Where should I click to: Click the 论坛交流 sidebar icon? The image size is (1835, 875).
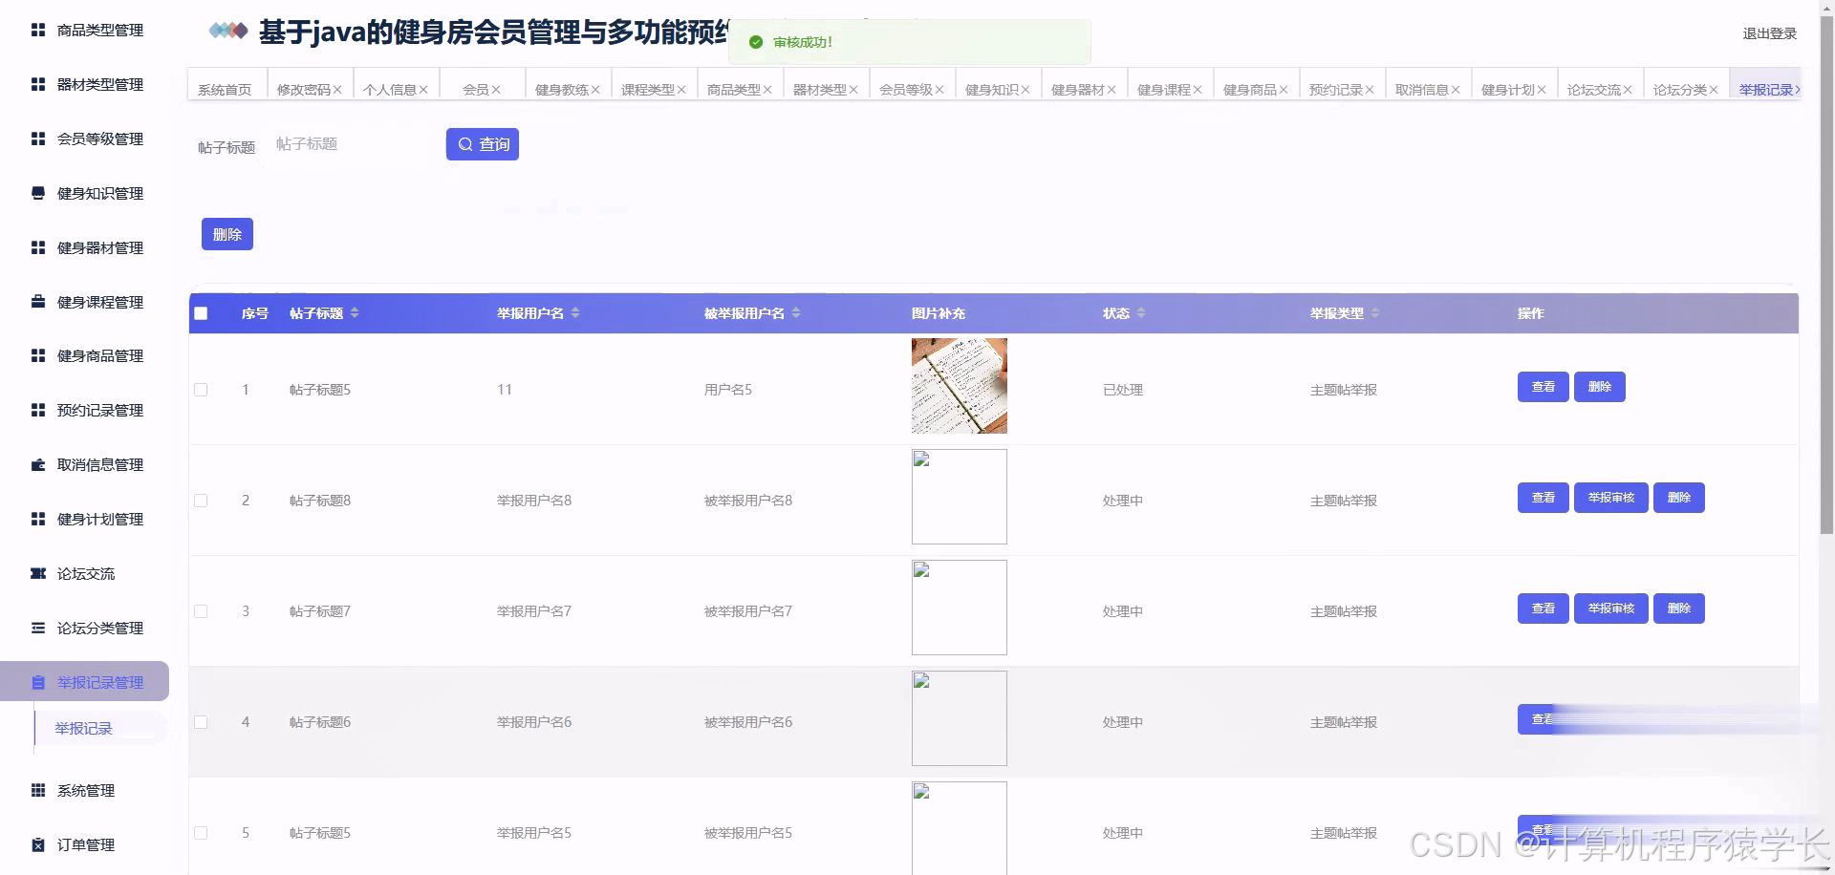click(39, 573)
